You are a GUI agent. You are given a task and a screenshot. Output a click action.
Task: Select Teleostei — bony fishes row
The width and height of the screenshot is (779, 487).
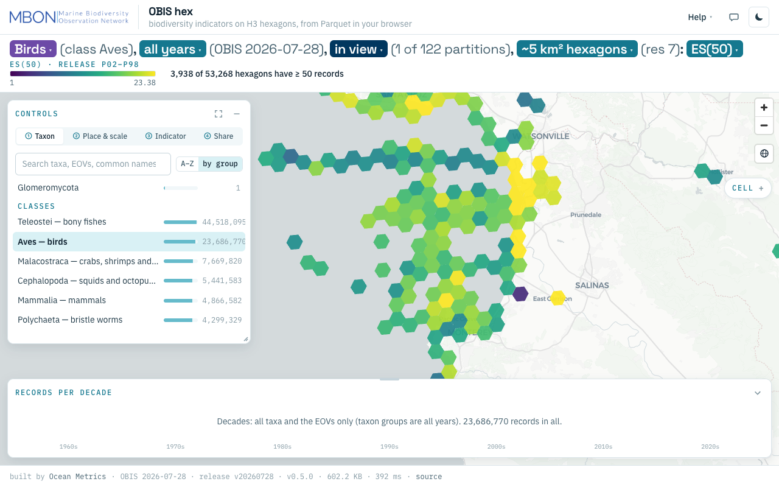(x=129, y=222)
